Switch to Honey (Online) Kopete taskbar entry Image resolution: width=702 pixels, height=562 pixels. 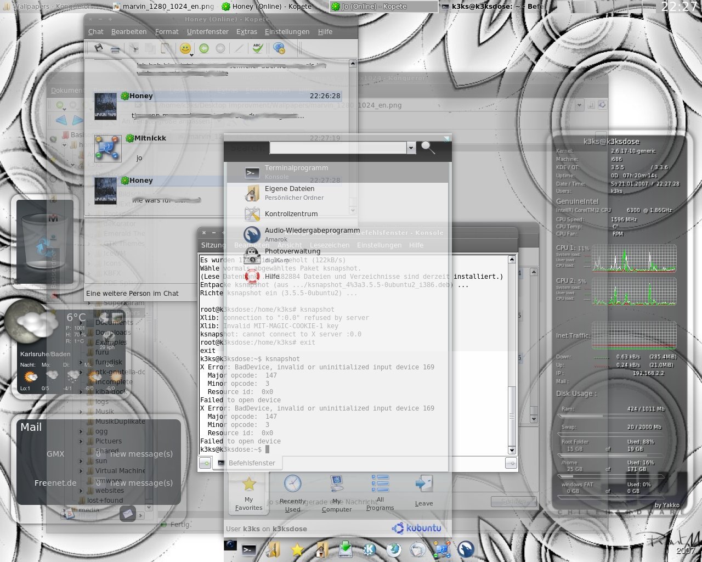point(273,7)
